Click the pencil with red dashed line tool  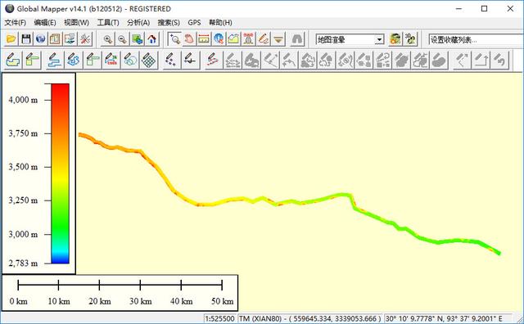(213, 60)
